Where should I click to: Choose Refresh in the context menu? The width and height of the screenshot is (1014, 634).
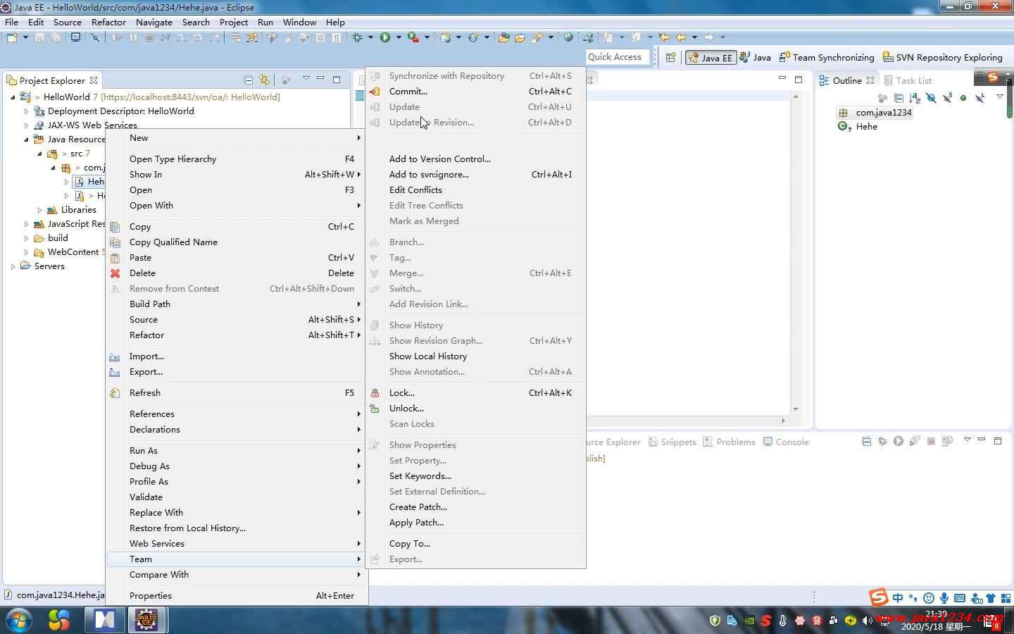tap(236, 393)
